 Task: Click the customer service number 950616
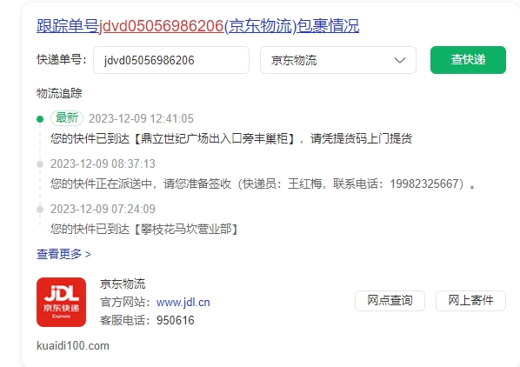[176, 320]
